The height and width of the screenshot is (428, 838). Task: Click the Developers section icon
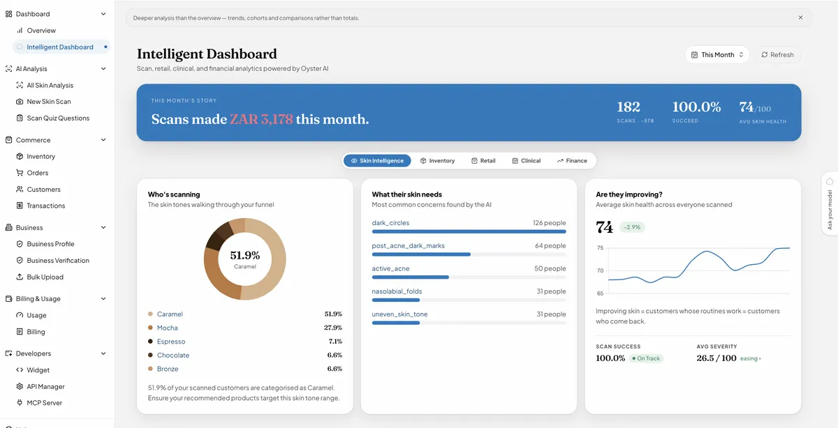coord(8,353)
